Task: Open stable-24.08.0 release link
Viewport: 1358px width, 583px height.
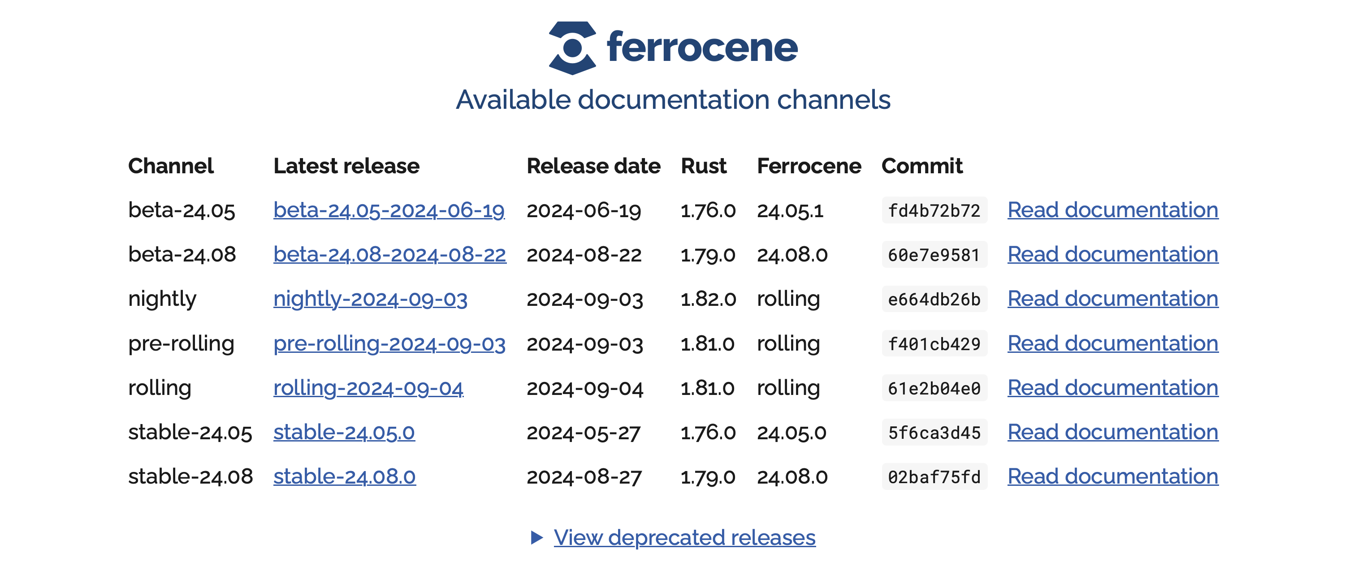Action: [x=344, y=476]
